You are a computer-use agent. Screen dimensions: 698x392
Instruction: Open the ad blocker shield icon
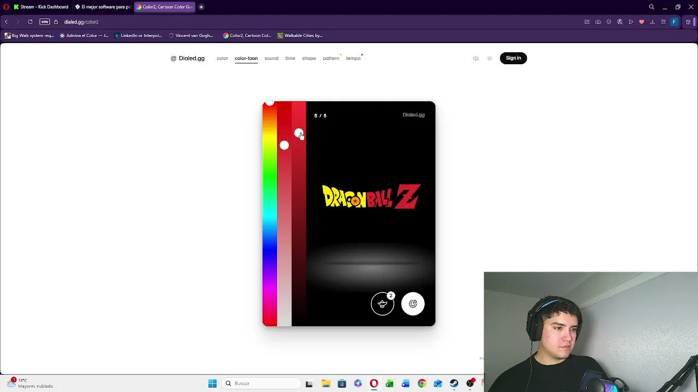point(609,22)
